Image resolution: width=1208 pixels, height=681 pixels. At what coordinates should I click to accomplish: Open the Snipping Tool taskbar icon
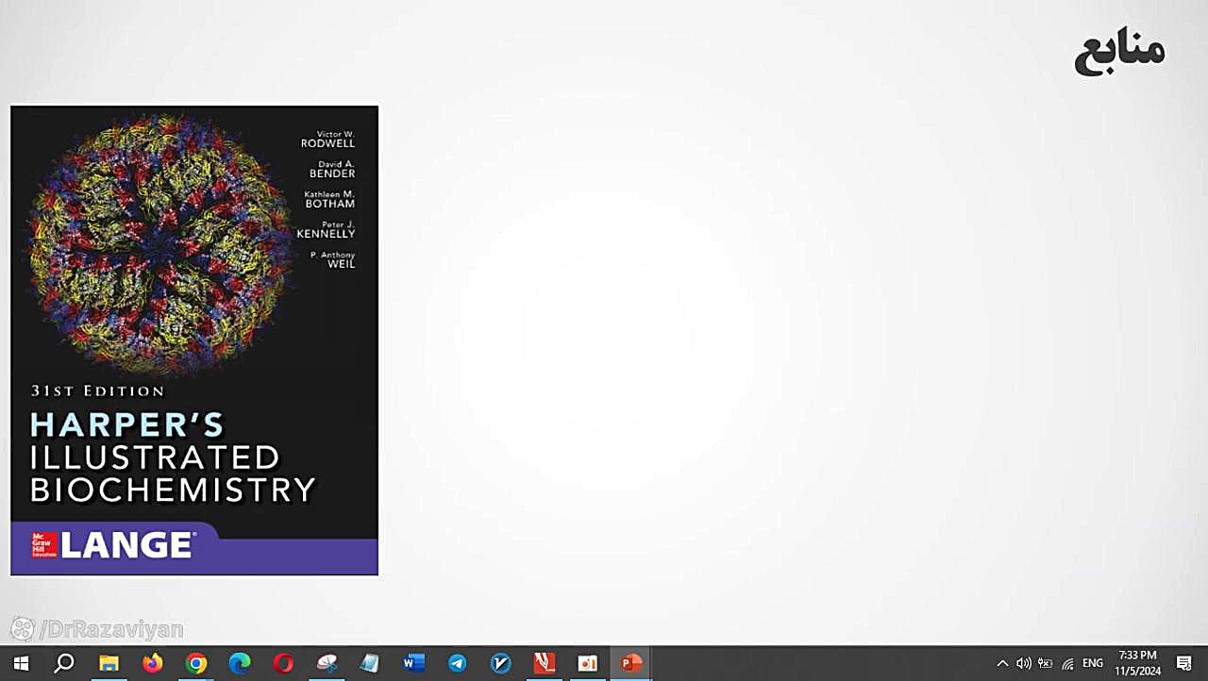pyautogui.click(x=327, y=663)
